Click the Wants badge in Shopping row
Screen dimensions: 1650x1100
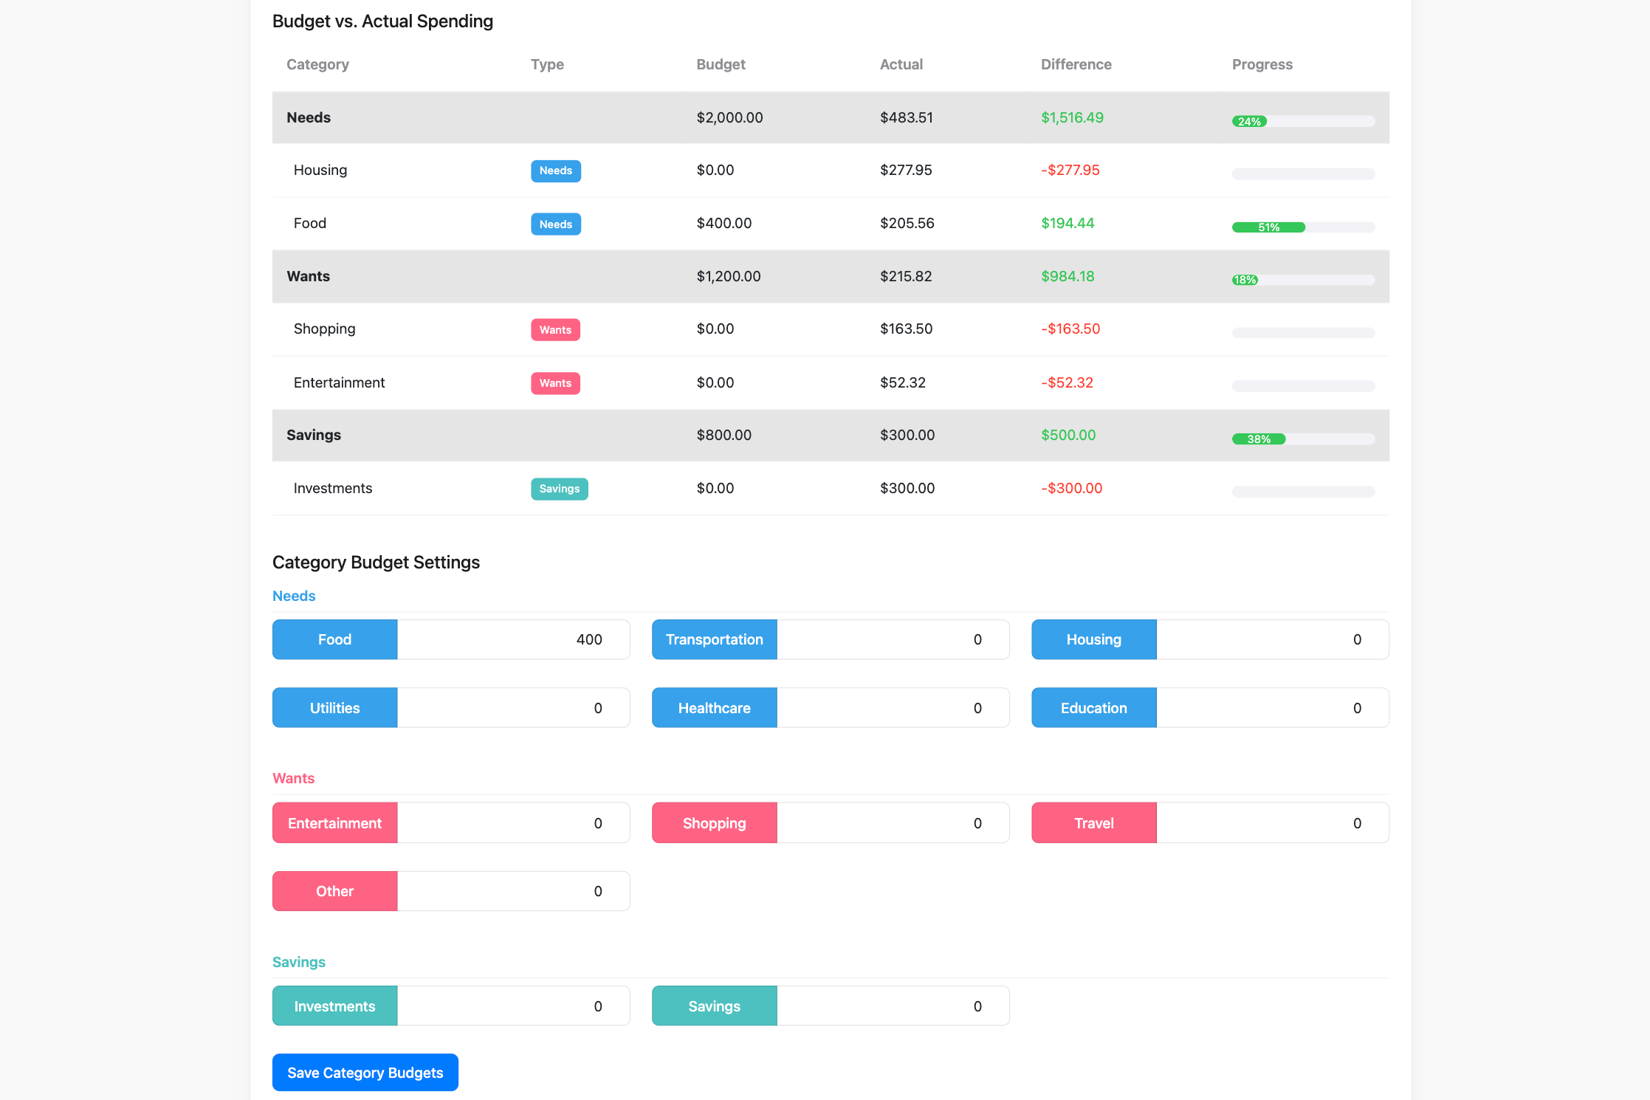coord(555,329)
